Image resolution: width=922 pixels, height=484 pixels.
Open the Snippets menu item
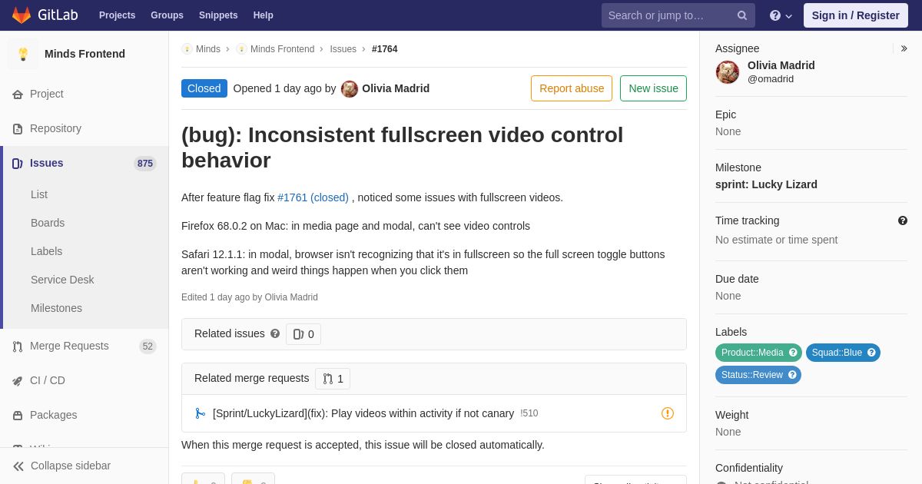tap(218, 15)
